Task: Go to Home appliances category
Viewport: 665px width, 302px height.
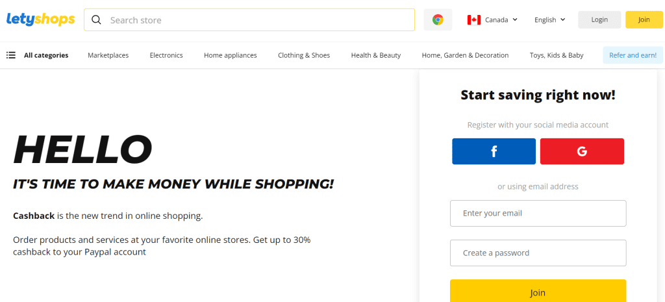Action: coord(230,55)
